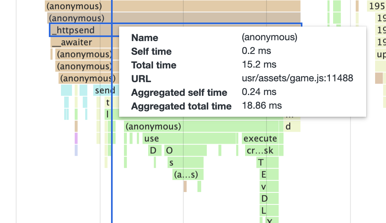The width and height of the screenshot is (386, 223).
Task: Click the 195 bar on the right
Action: [x=377, y=6]
